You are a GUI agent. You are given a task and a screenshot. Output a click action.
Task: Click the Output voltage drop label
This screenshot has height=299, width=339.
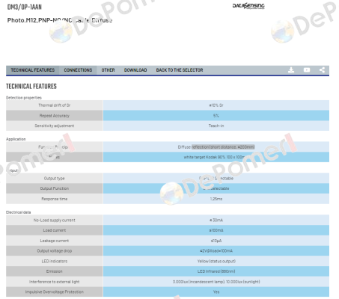click(x=55, y=251)
